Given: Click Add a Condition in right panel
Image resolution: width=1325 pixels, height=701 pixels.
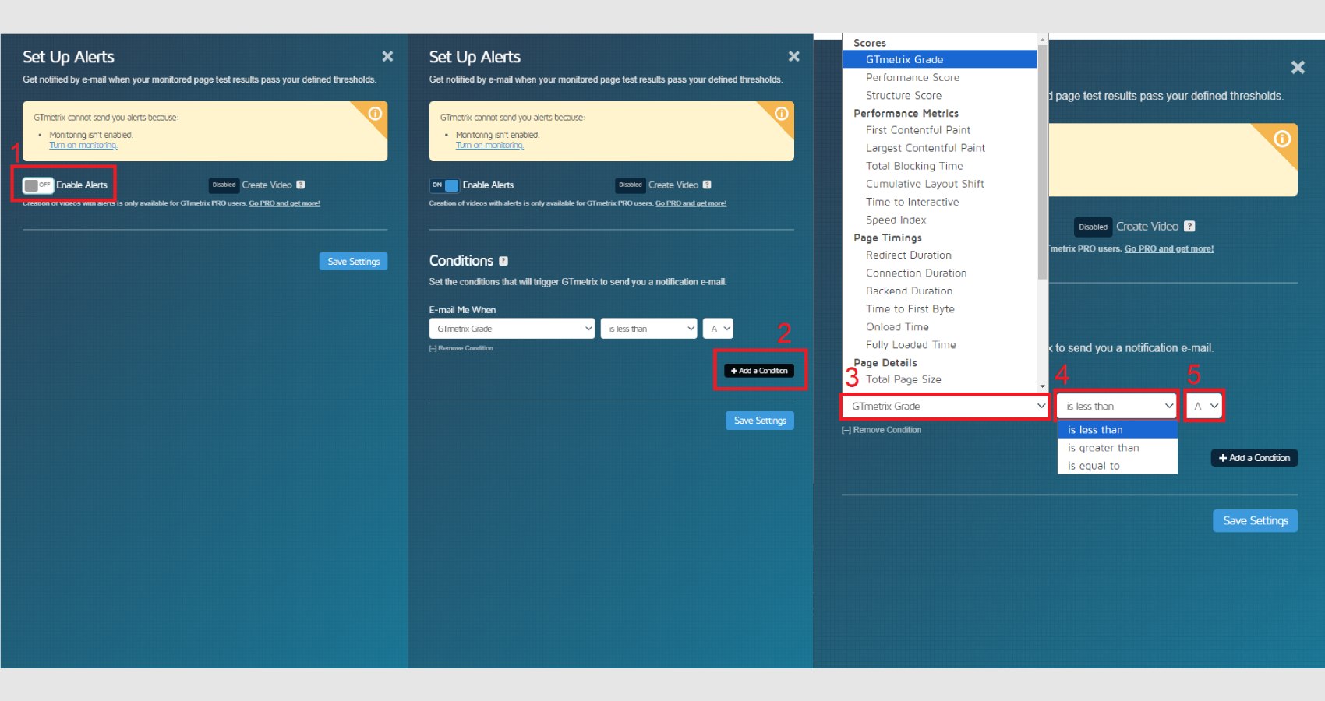Looking at the screenshot, I should (1254, 458).
